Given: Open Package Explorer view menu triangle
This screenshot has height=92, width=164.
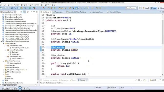Looking at the screenshot, I should pos(31,12).
